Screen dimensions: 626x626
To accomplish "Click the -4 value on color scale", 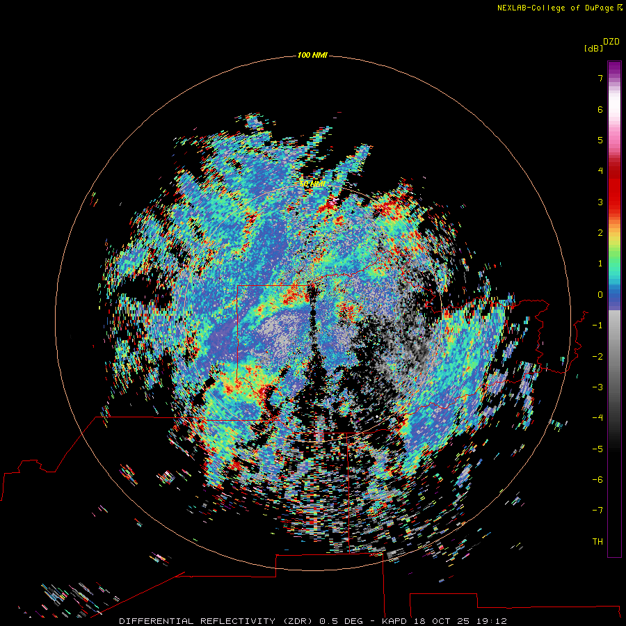I will (x=597, y=418).
